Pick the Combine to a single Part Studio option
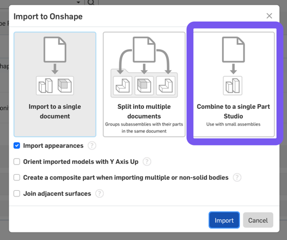Screen dimensions: 287x240 pyautogui.click(x=234, y=84)
